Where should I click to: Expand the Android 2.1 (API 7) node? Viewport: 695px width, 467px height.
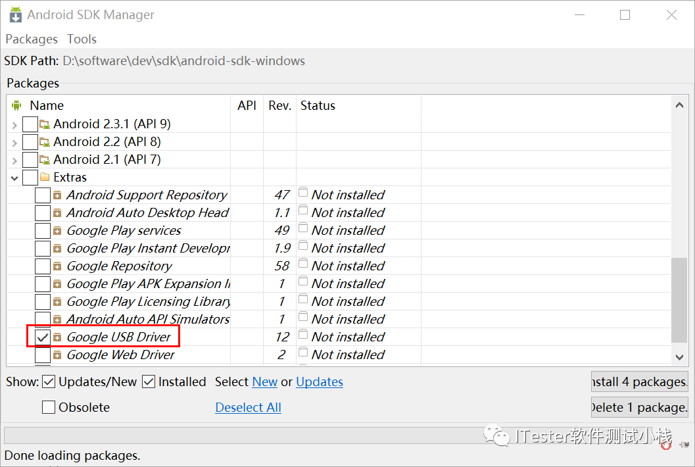tap(14, 160)
